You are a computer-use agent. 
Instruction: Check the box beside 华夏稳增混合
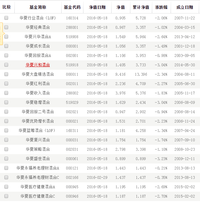pos(6,102)
